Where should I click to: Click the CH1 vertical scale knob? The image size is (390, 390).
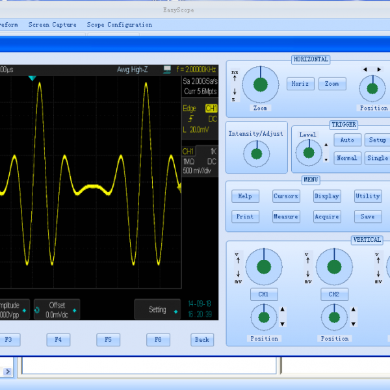click(263, 266)
